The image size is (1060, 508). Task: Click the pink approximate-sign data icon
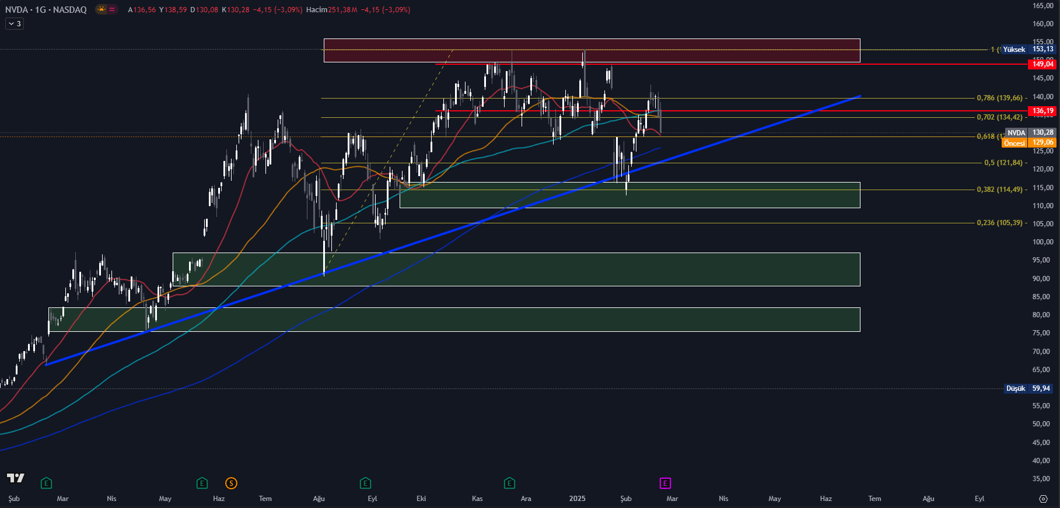coord(112,9)
